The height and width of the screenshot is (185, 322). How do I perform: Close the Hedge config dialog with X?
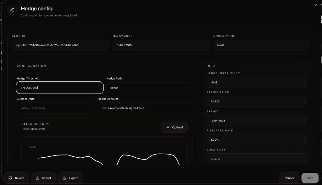(315, 5)
